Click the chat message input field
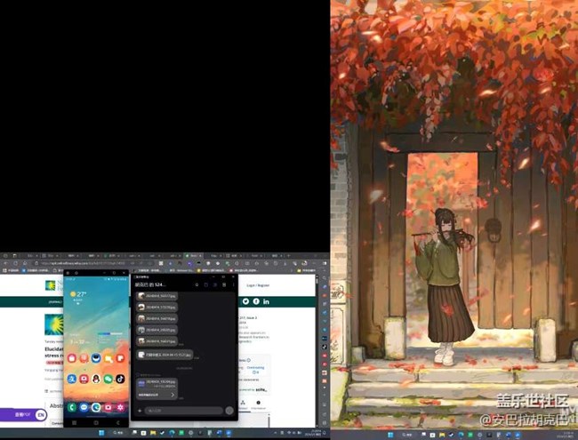Viewport: 578px width, 440px height. [182, 411]
